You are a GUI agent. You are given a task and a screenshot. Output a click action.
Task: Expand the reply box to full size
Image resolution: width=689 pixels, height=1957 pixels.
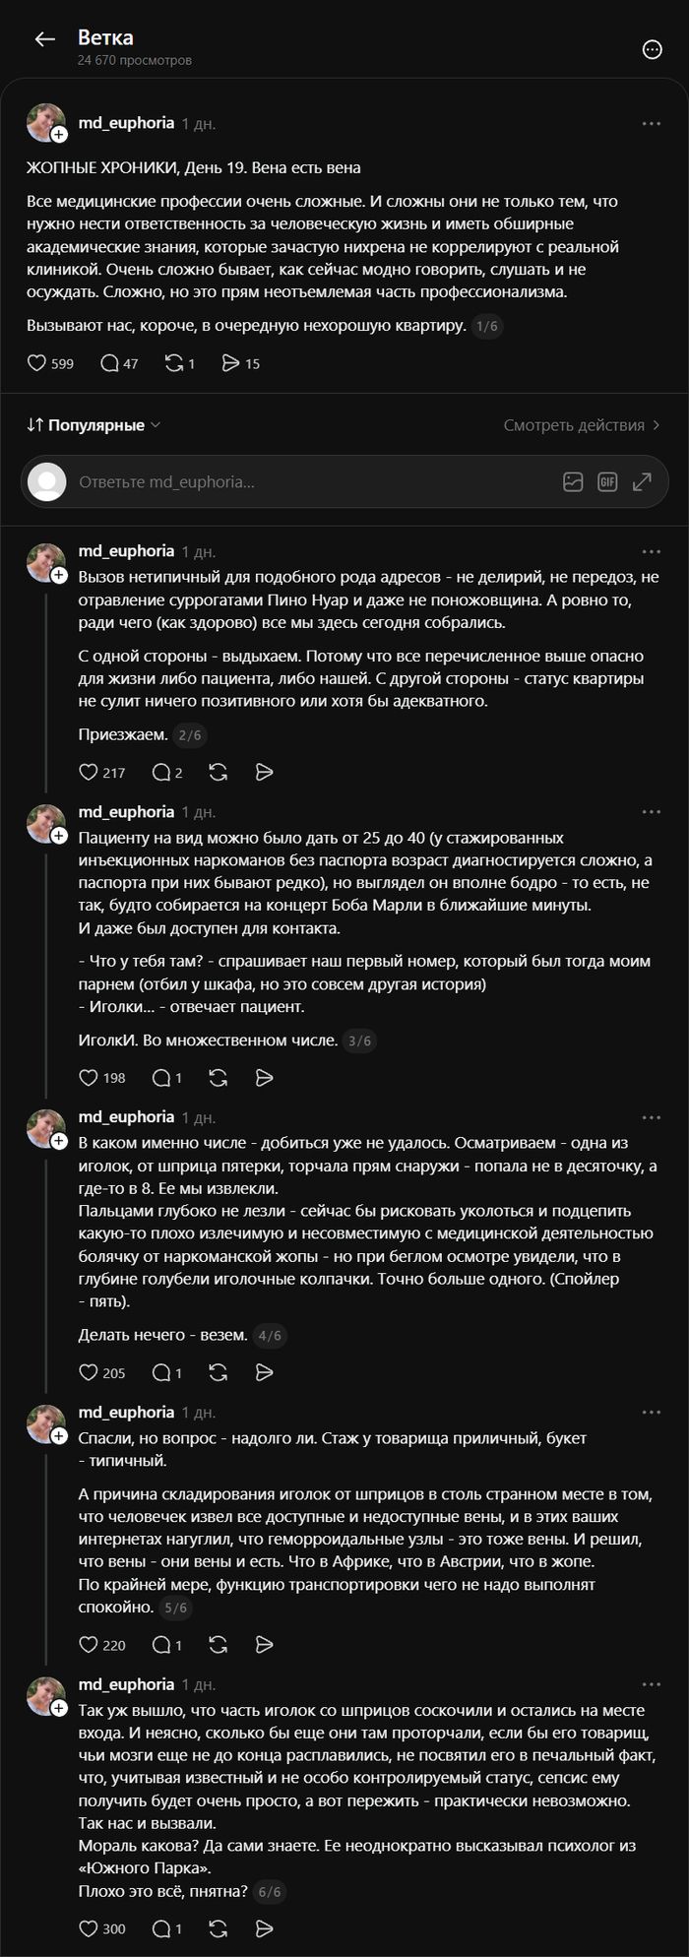(642, 481)
